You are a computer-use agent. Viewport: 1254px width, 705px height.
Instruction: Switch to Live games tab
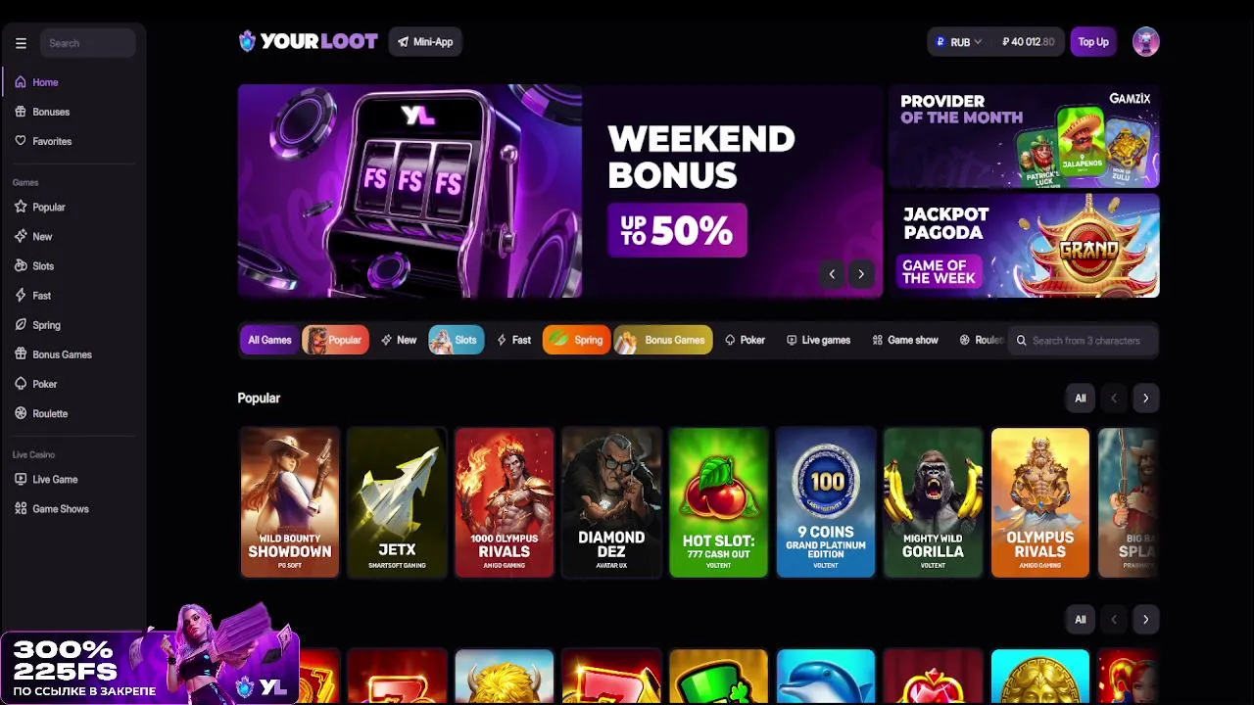(818, 340)
